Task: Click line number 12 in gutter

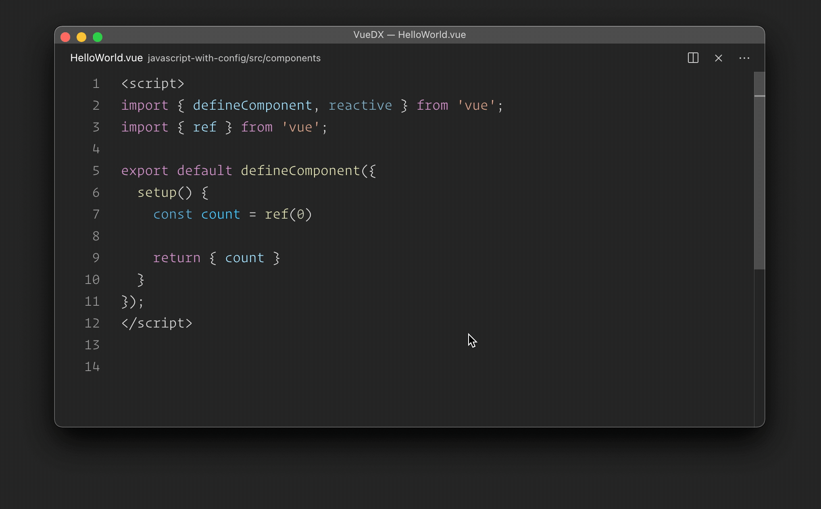Action: tap(92, 323)
